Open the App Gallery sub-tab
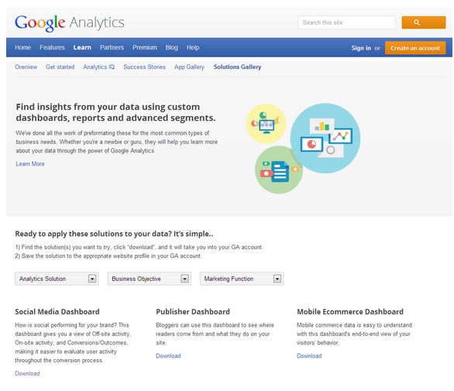The height and width of the screenshot is (391, 454). pyautogui.click(x=189, y=67)
